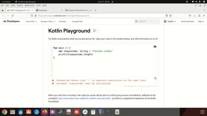Open the History menu
Image resolution: width=207 pixels, height=116 pixels.
[20, 5]
